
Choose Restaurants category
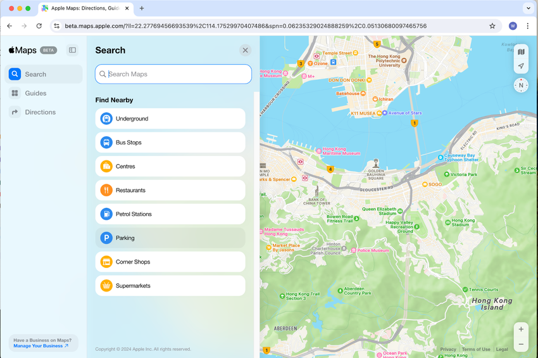[x=170, y=190]
